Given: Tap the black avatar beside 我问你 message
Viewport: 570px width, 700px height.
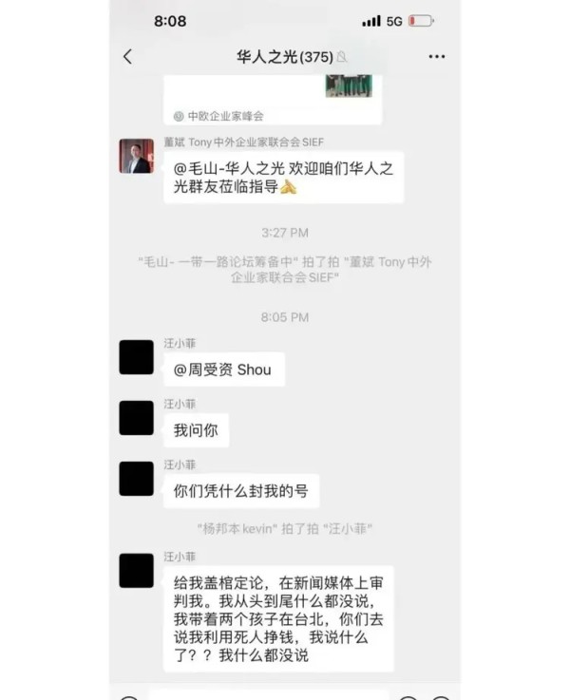Looking at the screenshot, I should tap(137, 418).
